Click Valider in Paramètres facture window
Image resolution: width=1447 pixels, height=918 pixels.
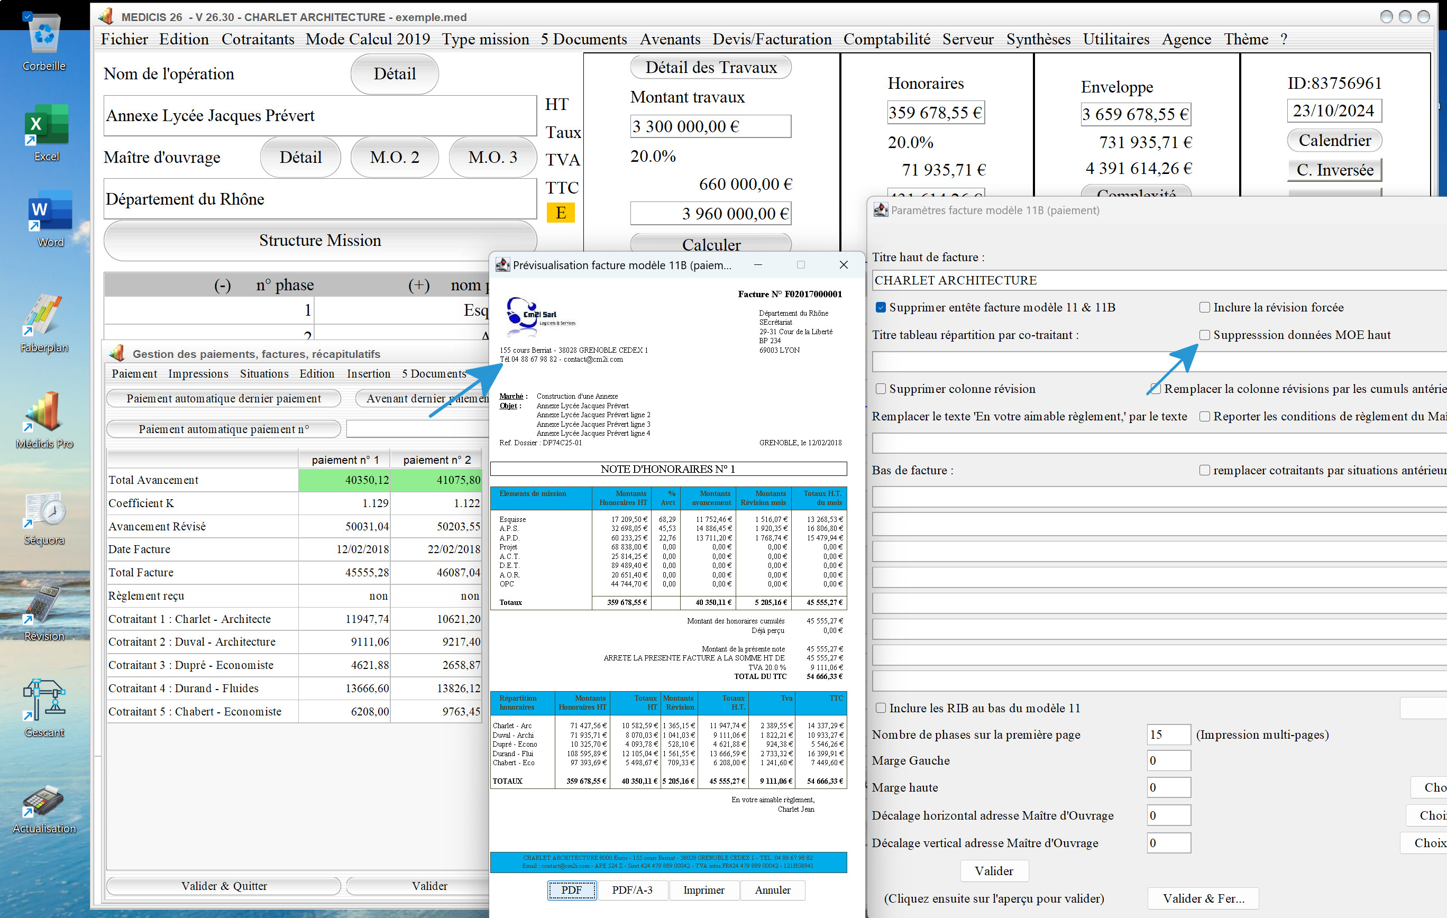[994, 870]
